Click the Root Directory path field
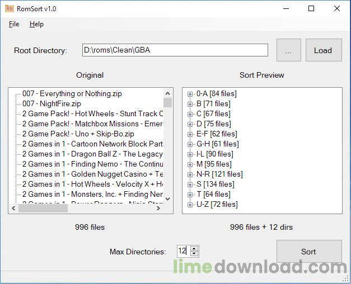This screenshot has width=351, height=284. click(175, 50)
